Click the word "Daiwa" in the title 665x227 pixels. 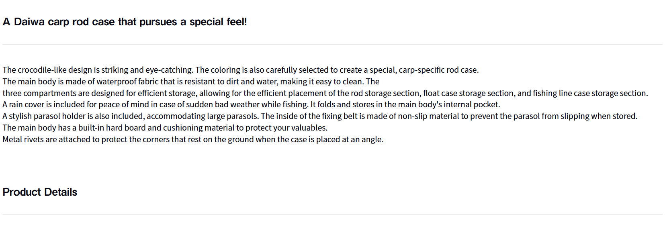(29, 22)
